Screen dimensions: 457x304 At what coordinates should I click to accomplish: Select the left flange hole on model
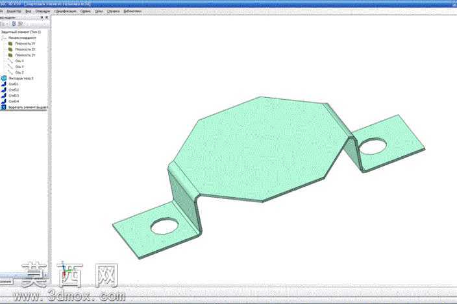(x=164, y=226)
